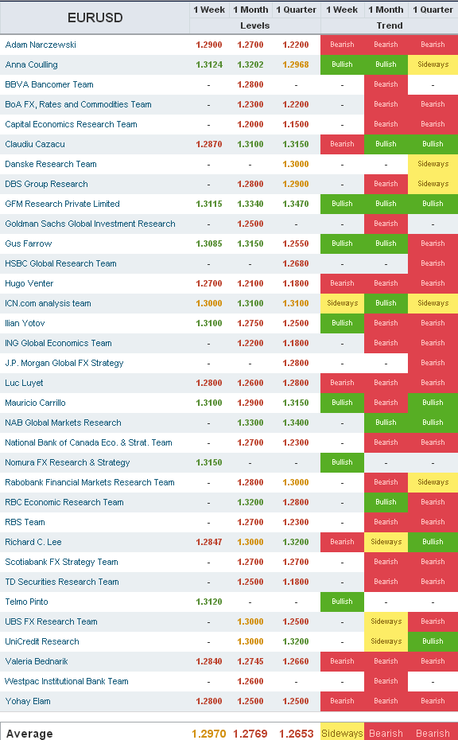This screenshot has height=740, width=458.
Task: Click Average 1.2769 monthly value
Action: [x=250, y=734]
